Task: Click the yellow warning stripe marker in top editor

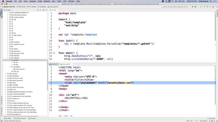Action: 215,45
